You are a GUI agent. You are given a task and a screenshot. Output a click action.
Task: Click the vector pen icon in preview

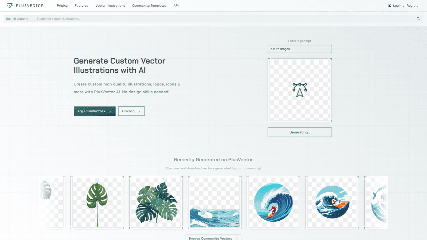click(x=300, y=90)
